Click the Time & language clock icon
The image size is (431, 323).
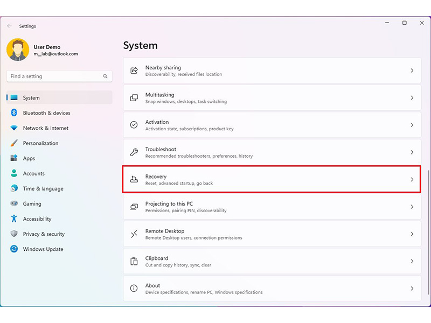coord(14,188)
